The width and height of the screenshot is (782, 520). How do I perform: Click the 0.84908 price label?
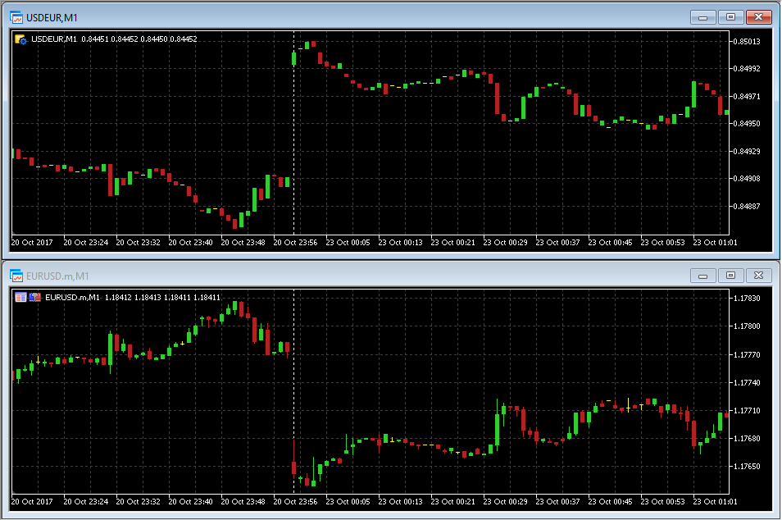(x=746, y=178)
